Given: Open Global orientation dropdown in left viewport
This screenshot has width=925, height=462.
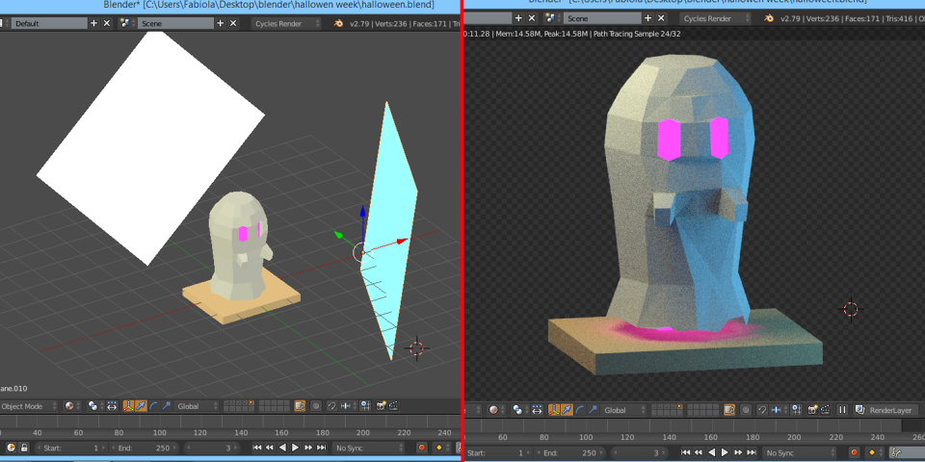Looking at the screenshot, I should [x=197, y=406].
